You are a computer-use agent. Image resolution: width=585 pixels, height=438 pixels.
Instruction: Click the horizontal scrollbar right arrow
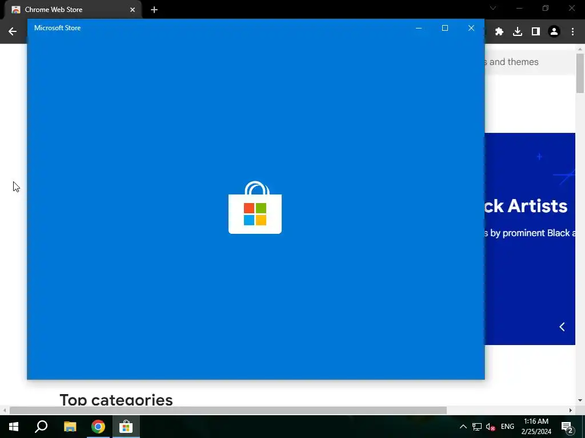[571, 410]
